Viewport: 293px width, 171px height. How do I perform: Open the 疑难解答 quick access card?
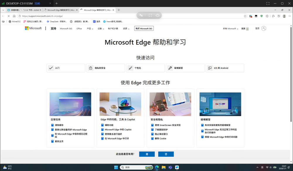pos(185,68)
